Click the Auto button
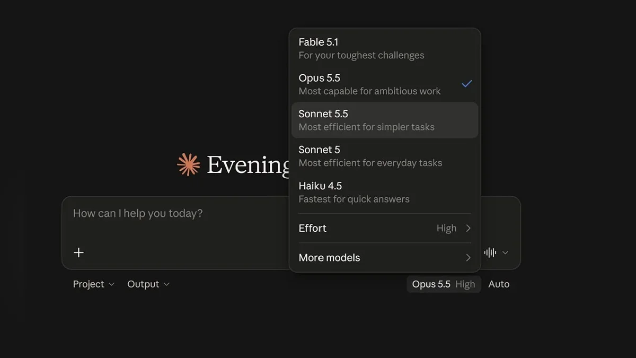636x358 pixels. pyautogui.click(x=499, y=284)
